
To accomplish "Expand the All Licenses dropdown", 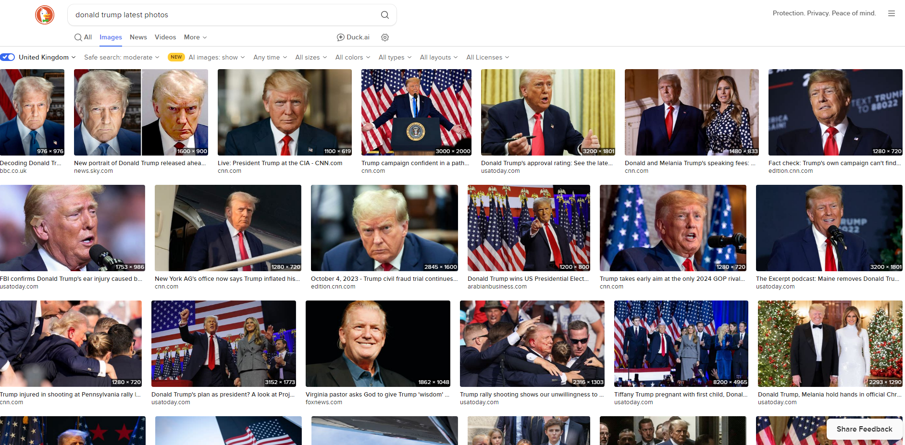I will [x=487, y=57].
